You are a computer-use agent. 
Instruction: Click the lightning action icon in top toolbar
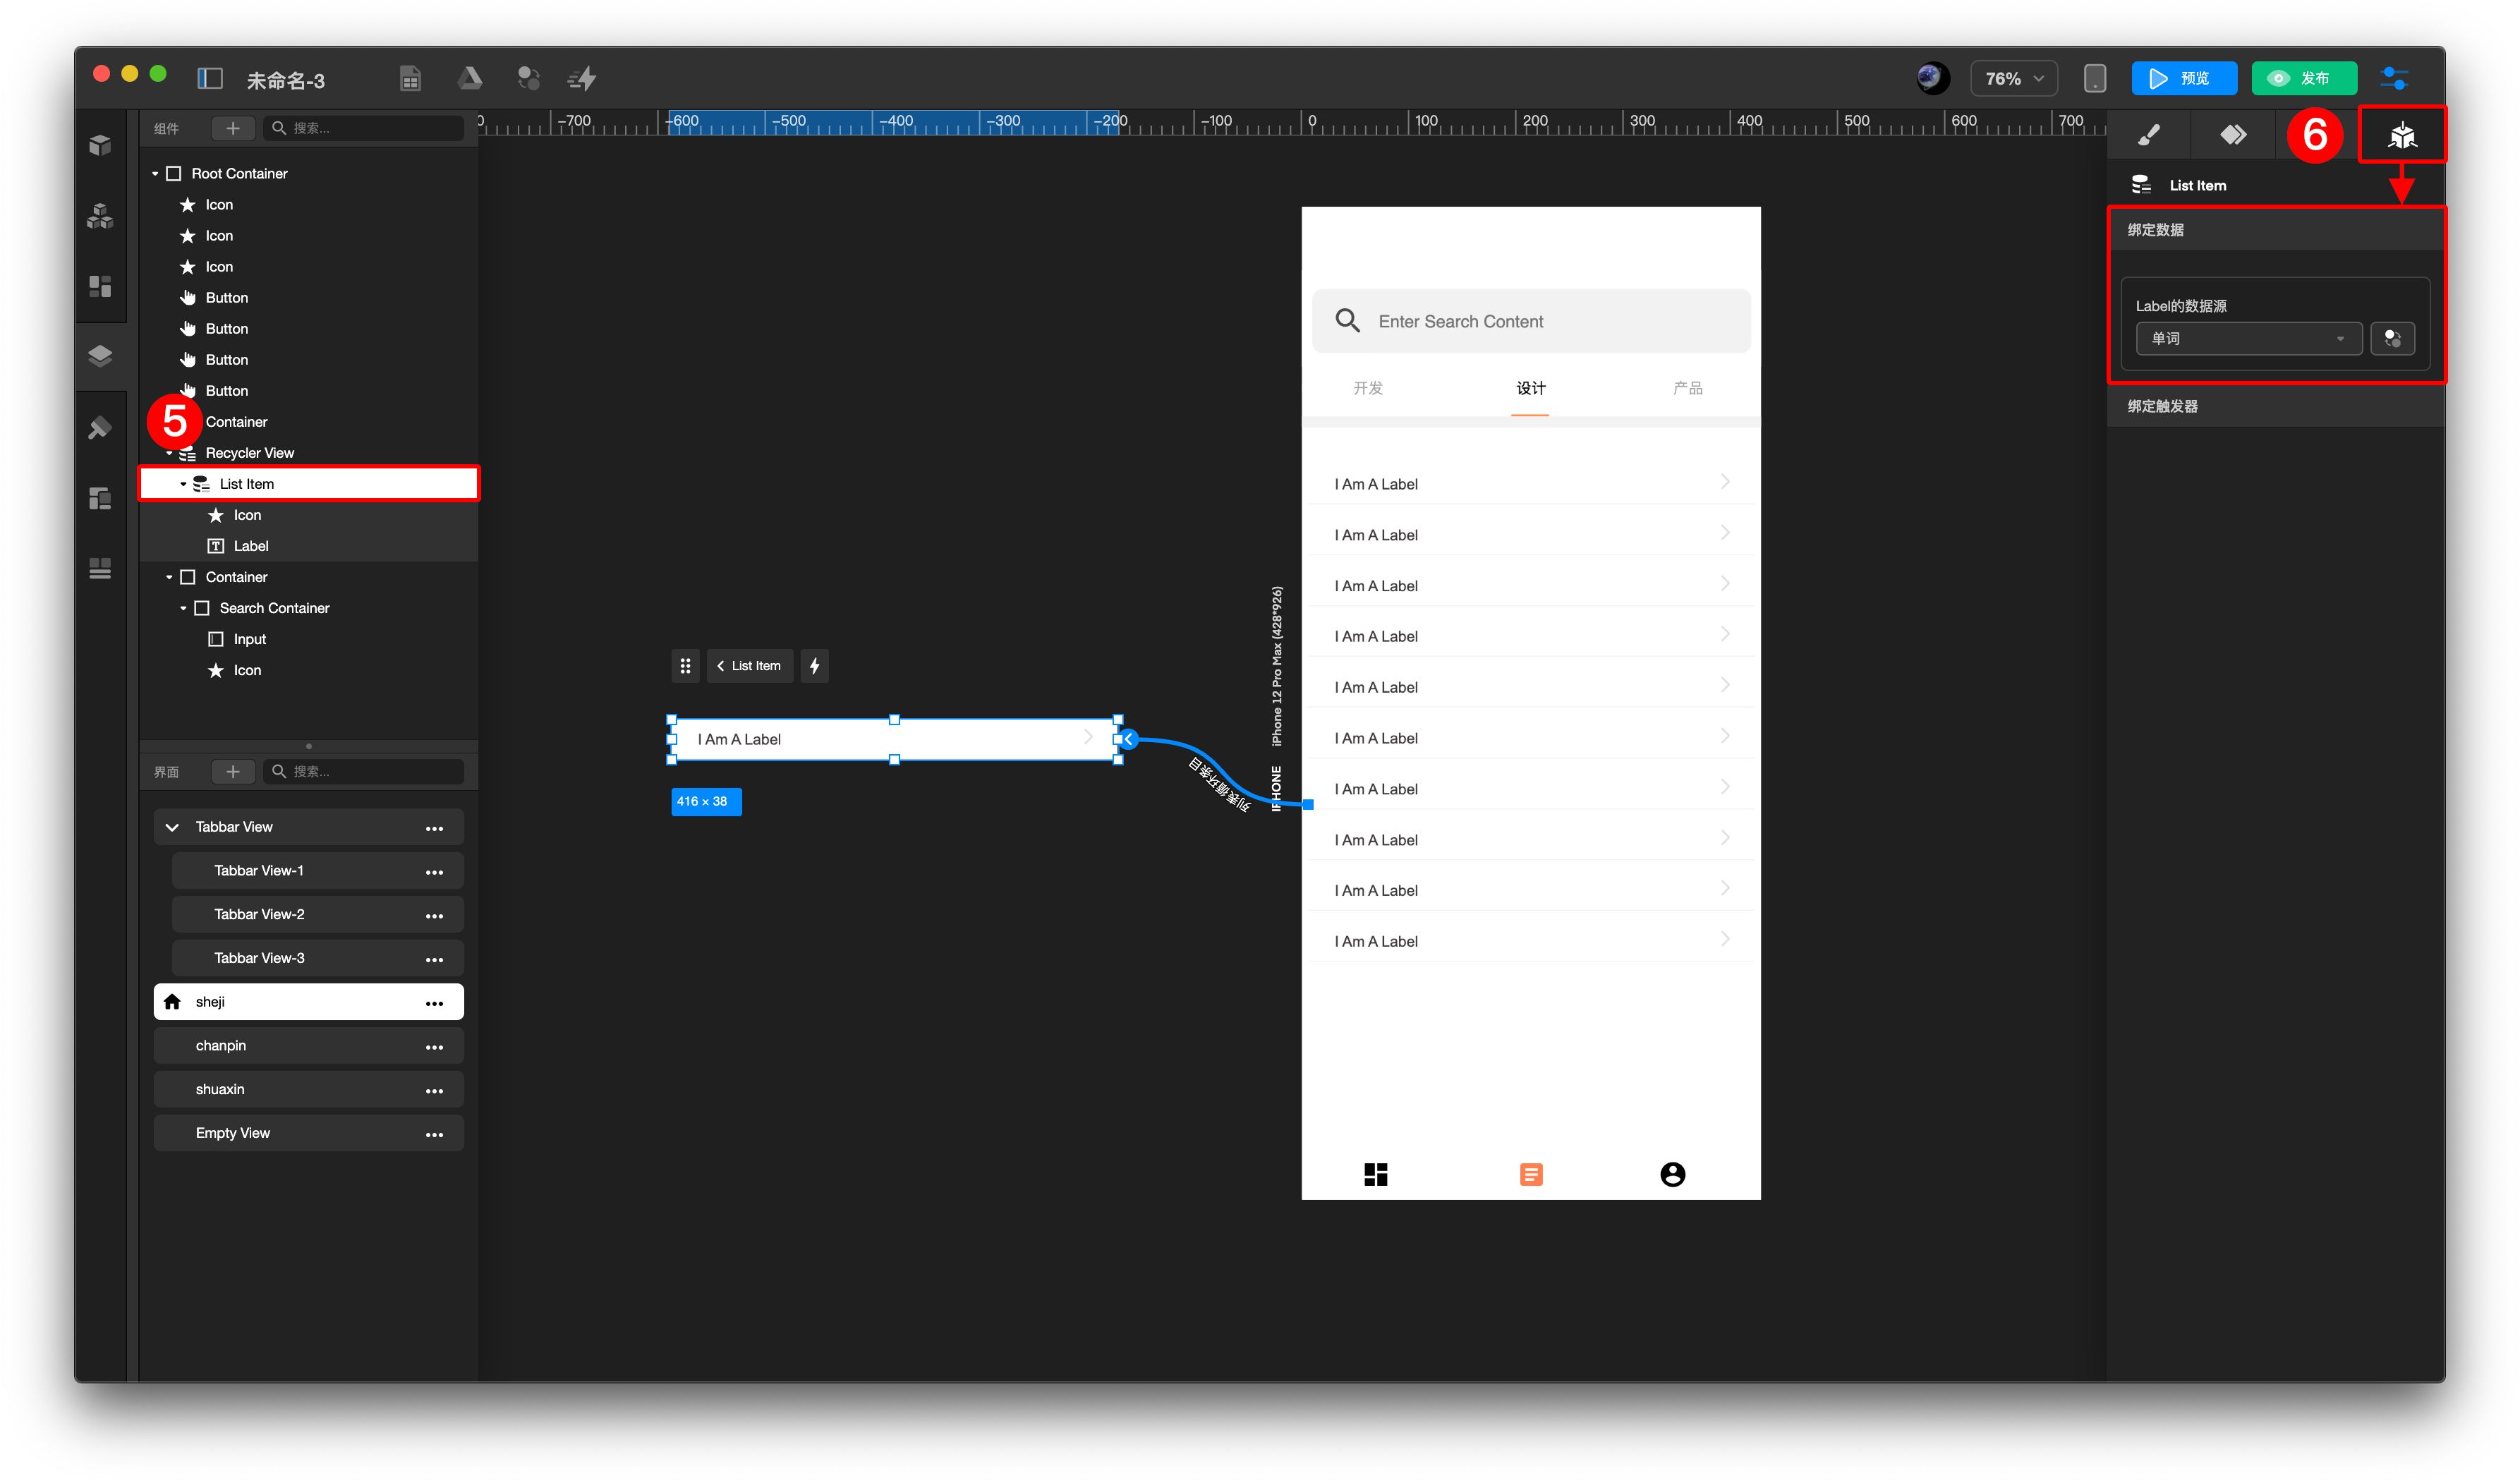[x=582, y=78]
